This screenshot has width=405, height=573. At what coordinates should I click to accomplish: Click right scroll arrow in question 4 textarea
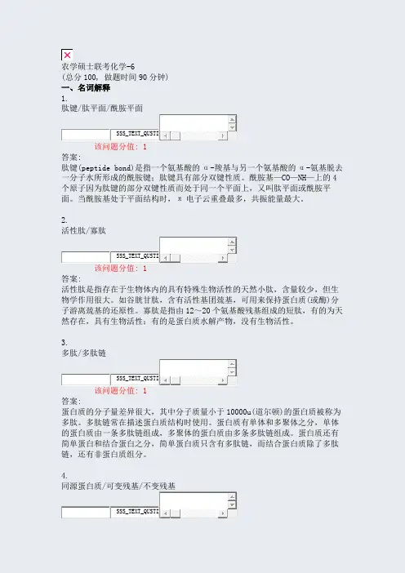(223, 513)
